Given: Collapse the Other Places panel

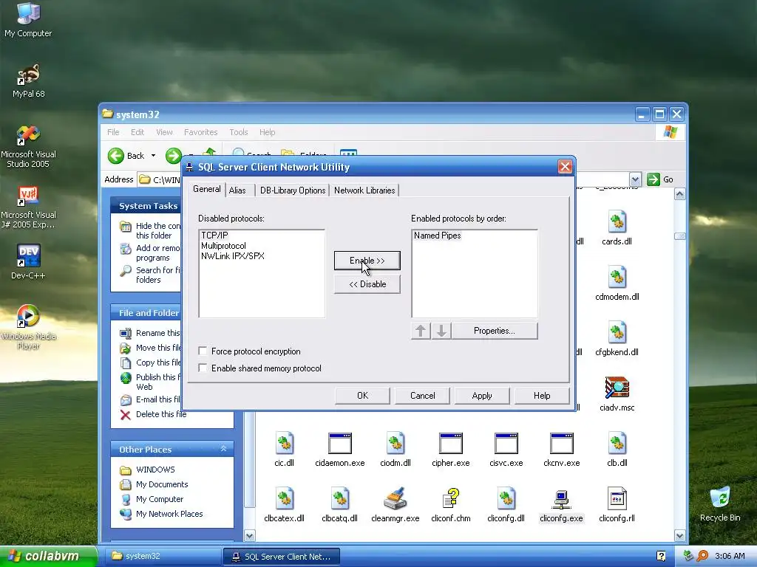Looking at the screenshot, I should (x=223, y=449).
